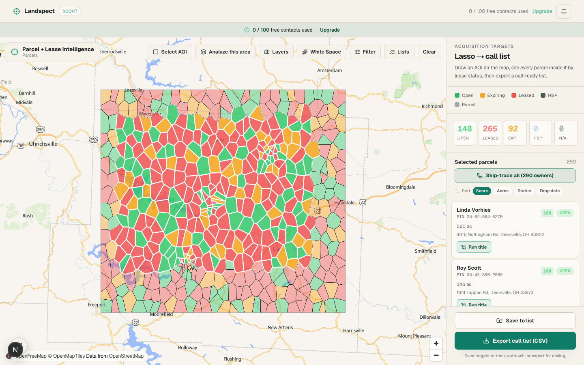Screen dimensions: 584x365
Task: Click the phone icon on Skip-trace button
Action: pyautogui.click(x=480, y=176)
